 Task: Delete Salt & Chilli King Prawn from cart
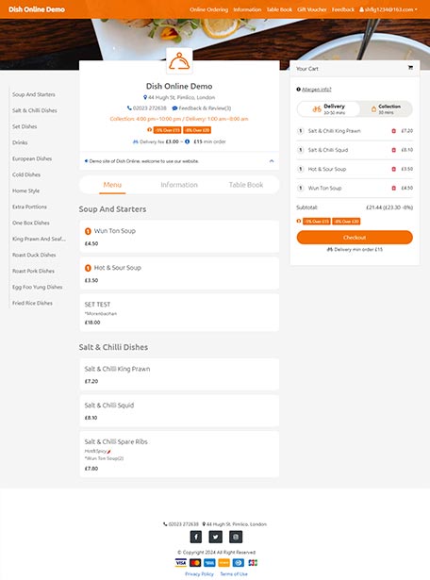pyautogui.click(x=393, y=131)
